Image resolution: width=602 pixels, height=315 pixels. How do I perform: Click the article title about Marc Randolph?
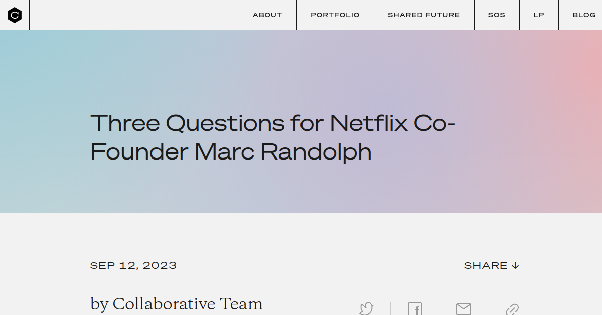[x=272, y=137]
